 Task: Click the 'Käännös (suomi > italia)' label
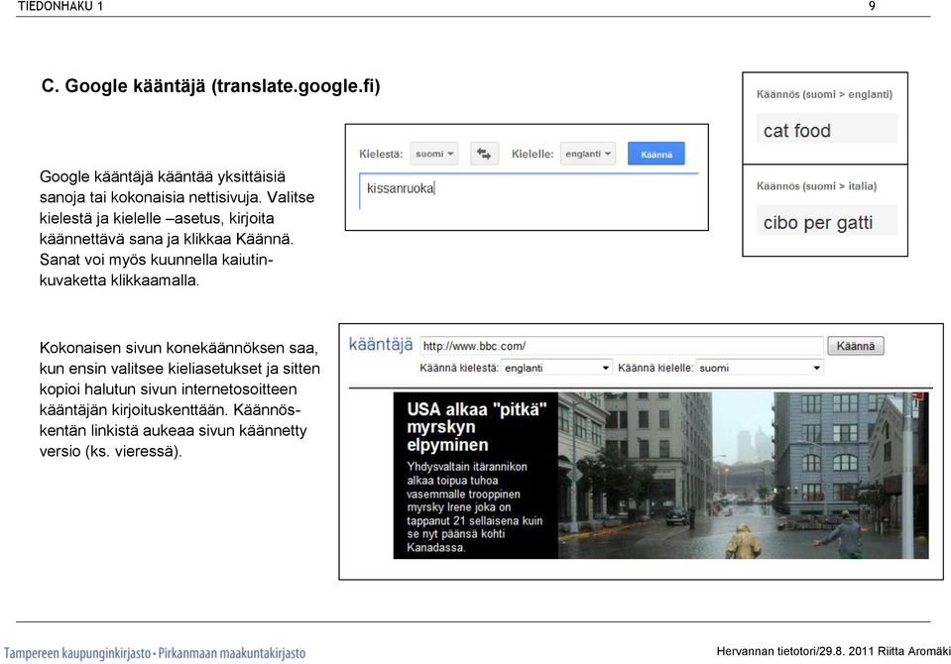coord(816,186)
